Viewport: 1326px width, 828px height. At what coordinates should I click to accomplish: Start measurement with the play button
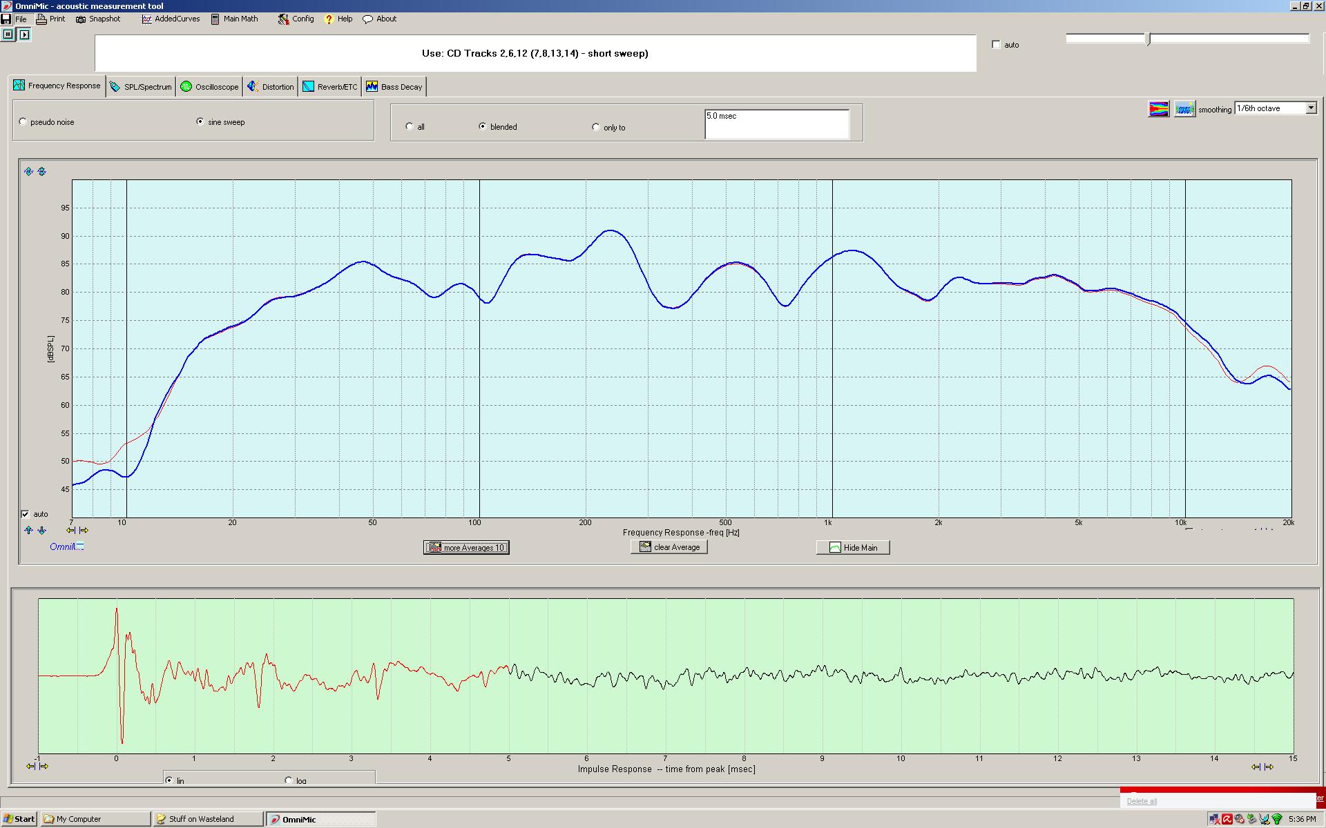[25, 34]
